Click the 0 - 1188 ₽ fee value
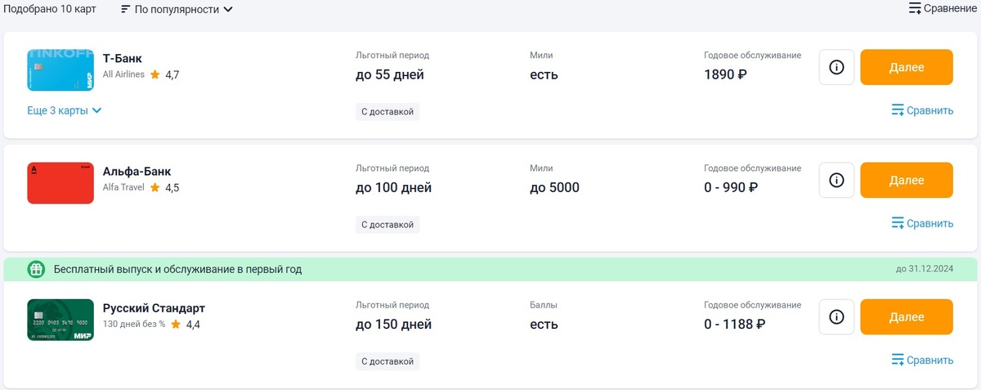 (x=734, y=324)
